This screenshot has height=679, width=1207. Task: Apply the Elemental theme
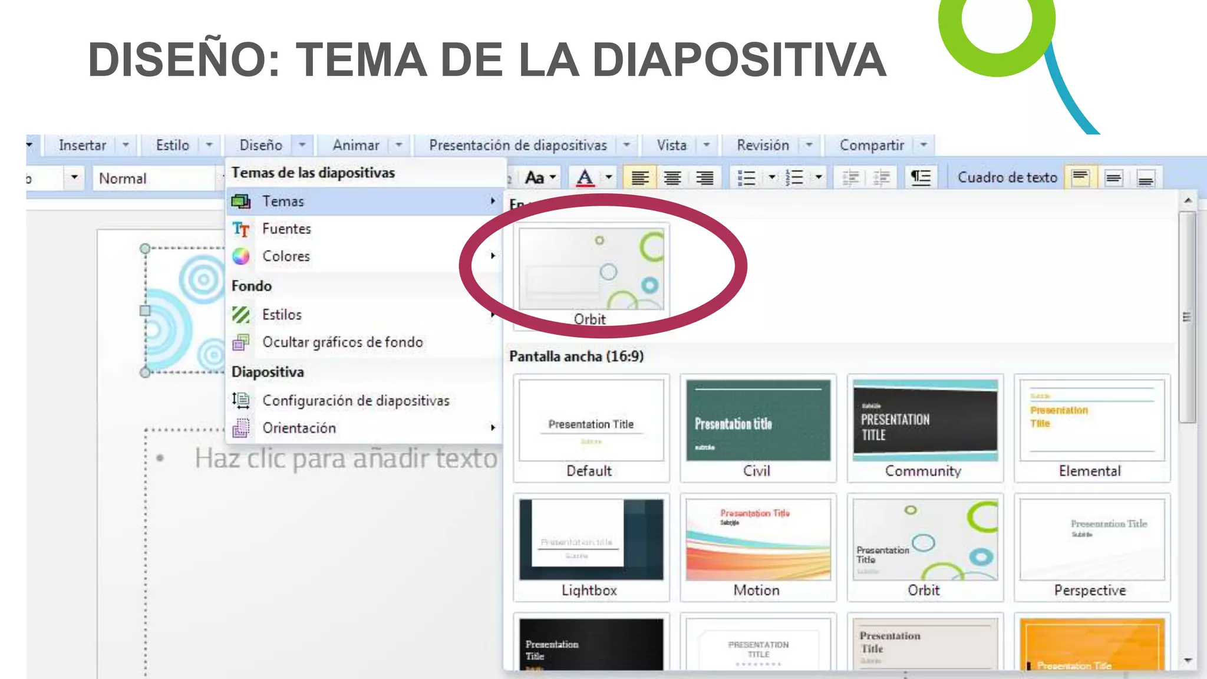click(1092, 429)
